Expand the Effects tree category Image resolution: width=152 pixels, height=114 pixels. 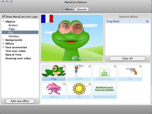(3, 43)
